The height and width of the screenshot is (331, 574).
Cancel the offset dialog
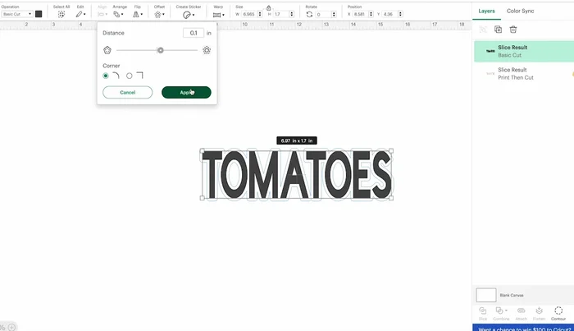(128, 92)
